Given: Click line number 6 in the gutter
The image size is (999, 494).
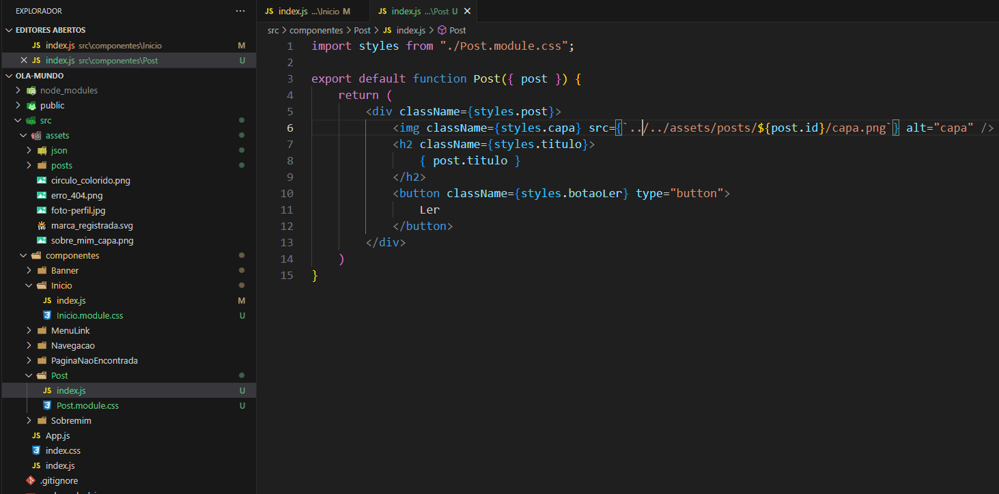Looking at the screenshot, I should tap(290, 128).
